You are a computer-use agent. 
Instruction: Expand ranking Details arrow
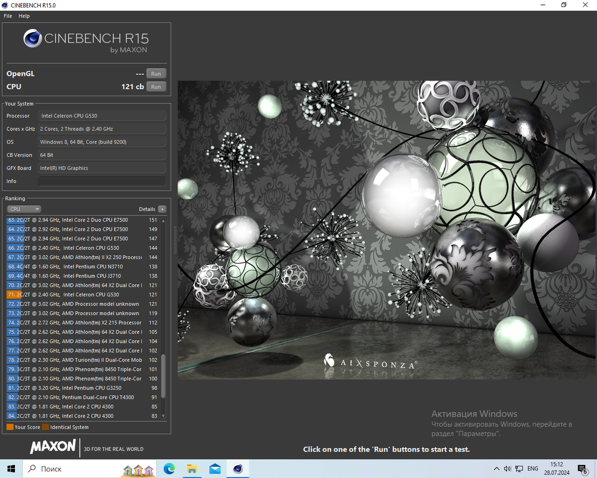click(x=162, y=209)
